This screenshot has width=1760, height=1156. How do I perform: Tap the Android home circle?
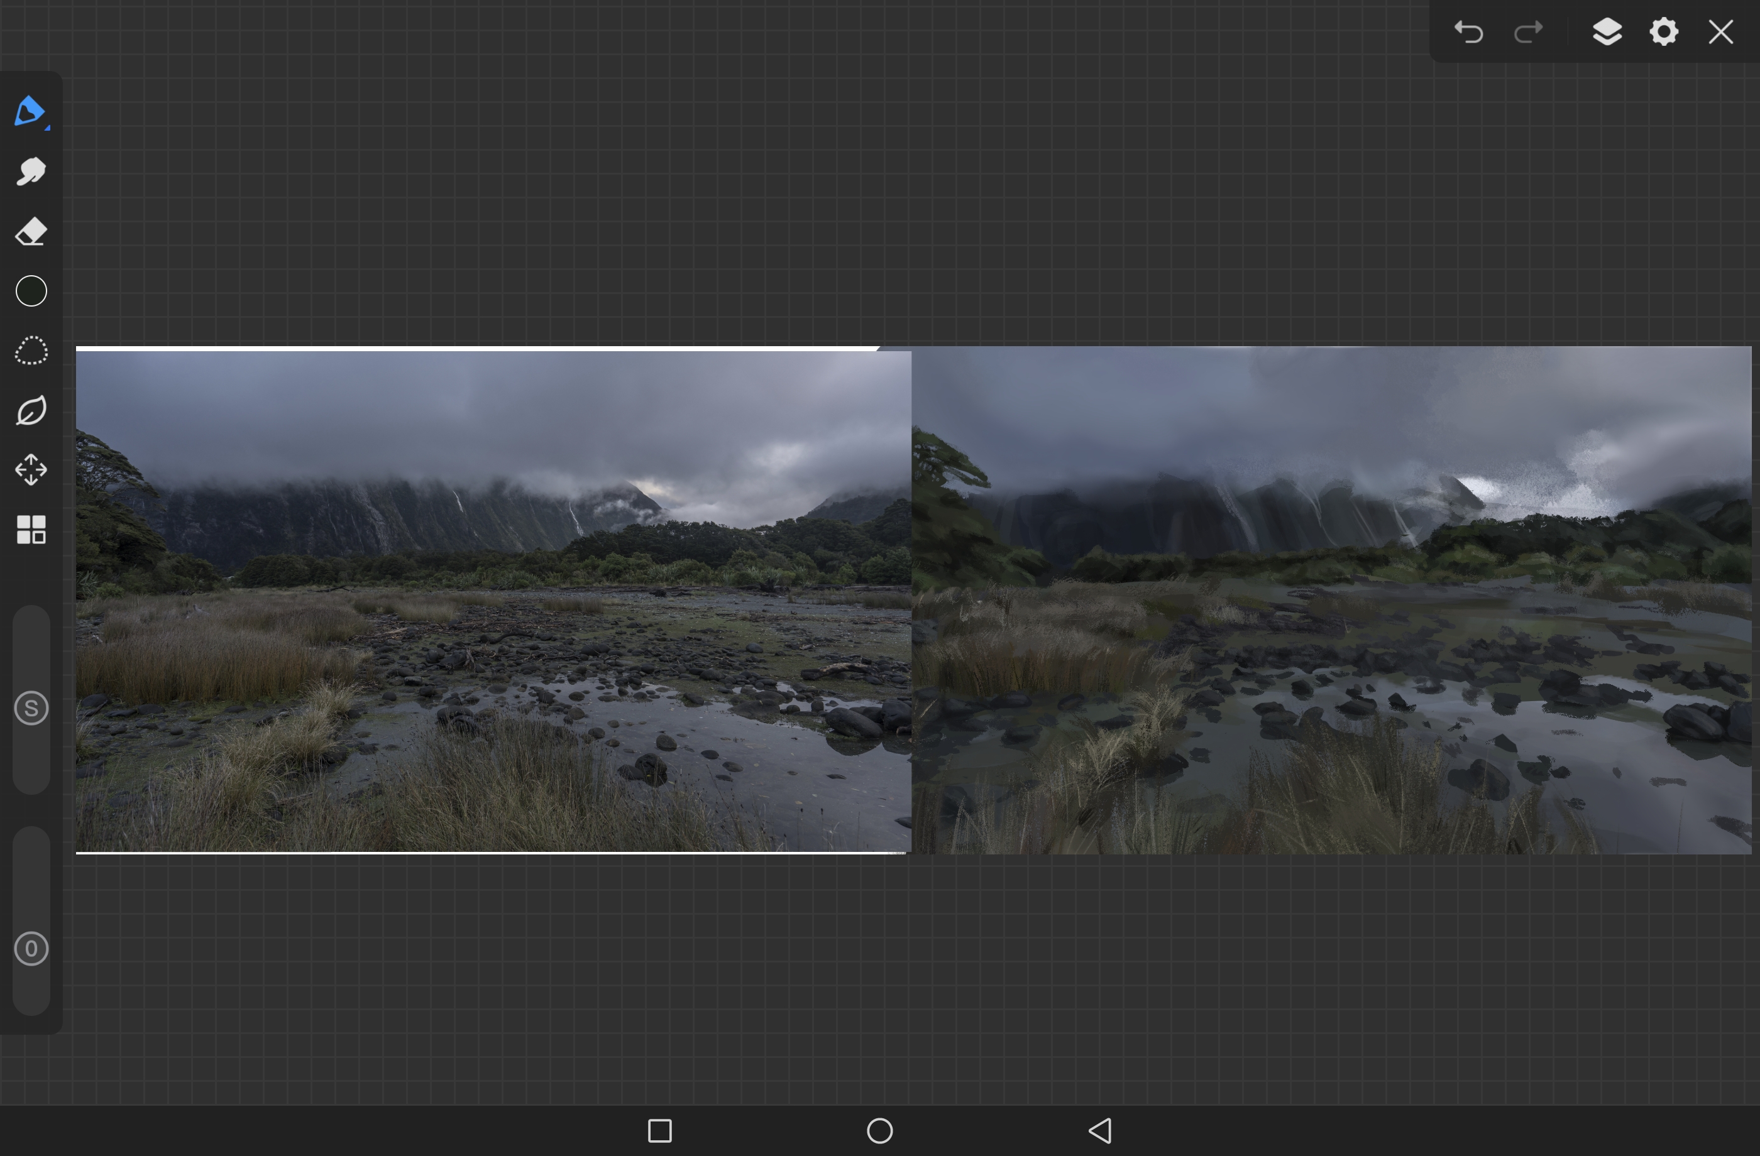880,1131
